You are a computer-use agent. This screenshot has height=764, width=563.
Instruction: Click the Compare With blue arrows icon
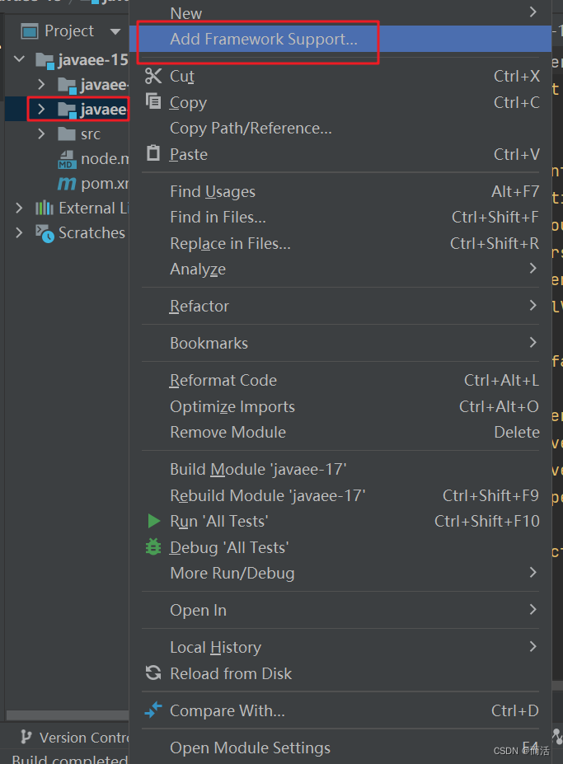point(153,710)
